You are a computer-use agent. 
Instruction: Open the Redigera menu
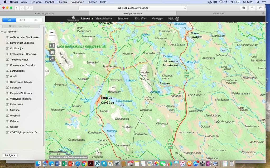pyautogui.click(x=36, y=2)
